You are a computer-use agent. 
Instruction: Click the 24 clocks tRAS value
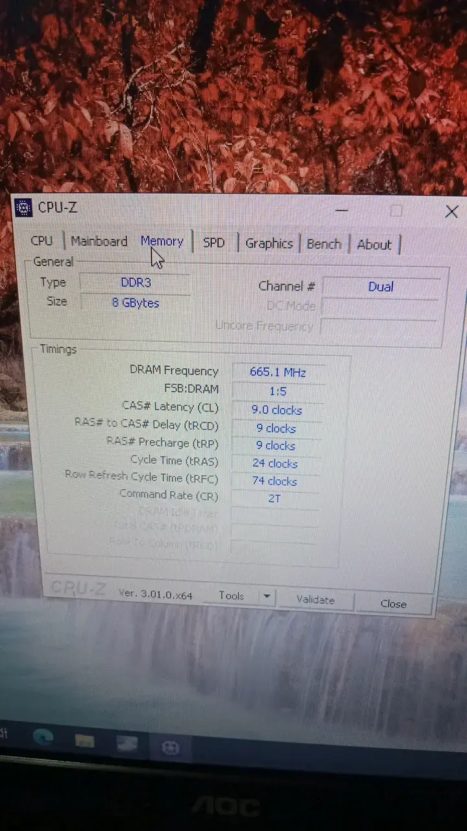point(275,464)
